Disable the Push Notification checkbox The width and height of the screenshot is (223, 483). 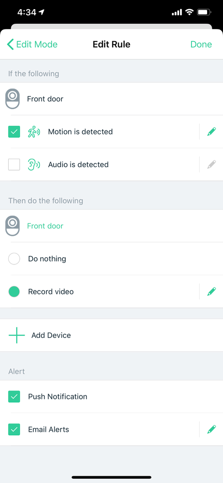coord(14,397)
